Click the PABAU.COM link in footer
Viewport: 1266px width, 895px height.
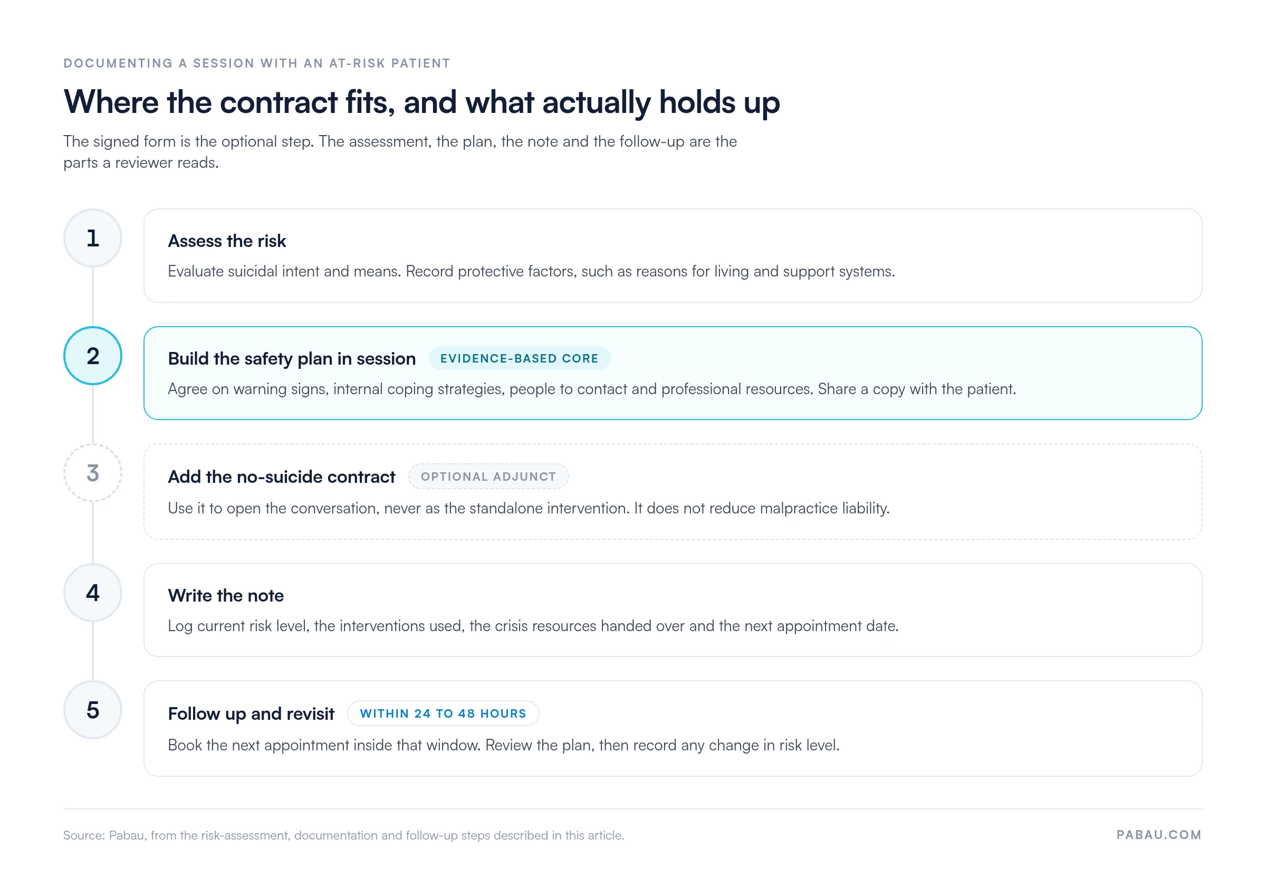click(x=1159, y=835)
